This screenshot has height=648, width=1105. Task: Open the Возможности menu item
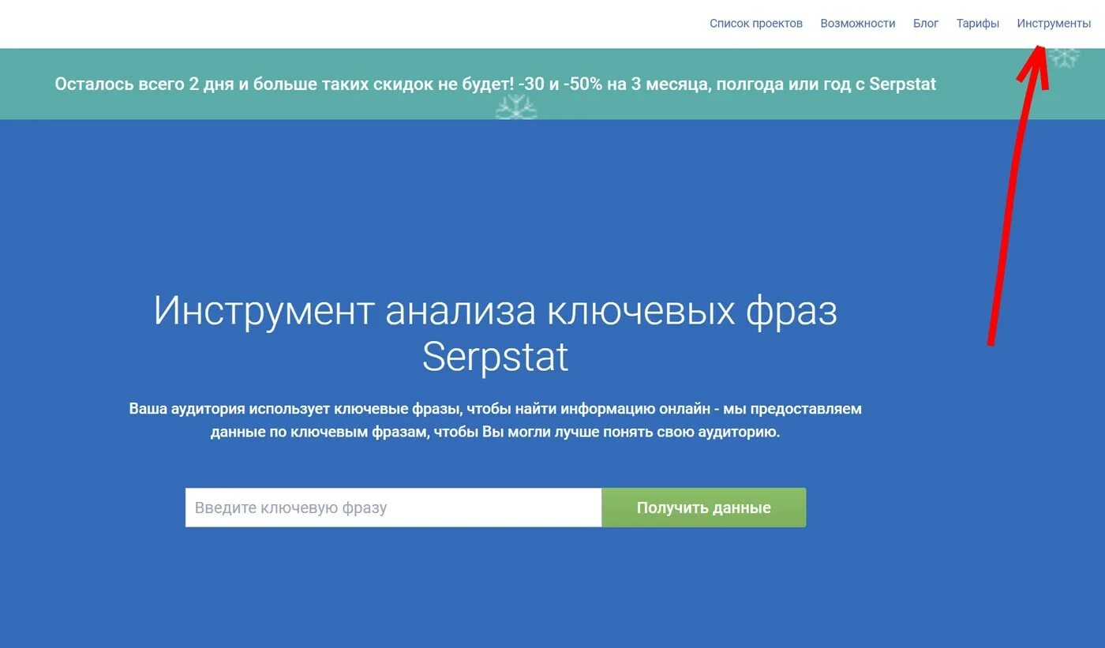tap(858, 24)
